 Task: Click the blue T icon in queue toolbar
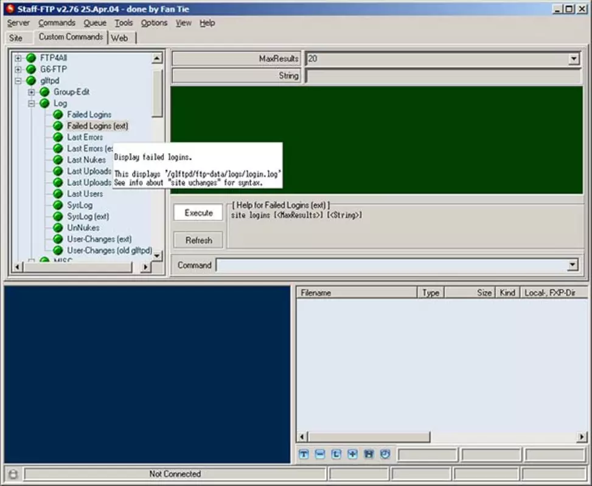click(x=304, y=454)
